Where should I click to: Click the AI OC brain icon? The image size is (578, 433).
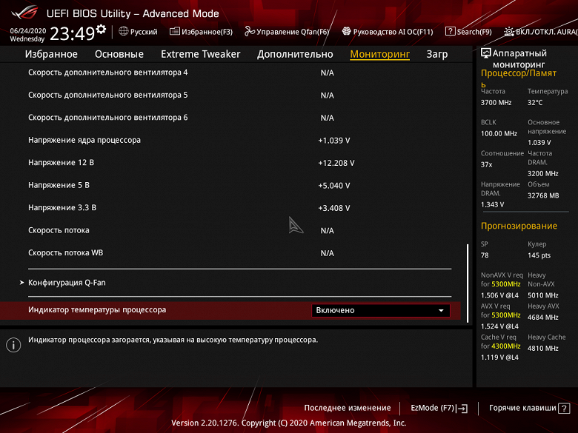coord(346,31)
